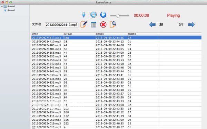
Task: Go to previous page with left arrow
Action: [152, 25]
